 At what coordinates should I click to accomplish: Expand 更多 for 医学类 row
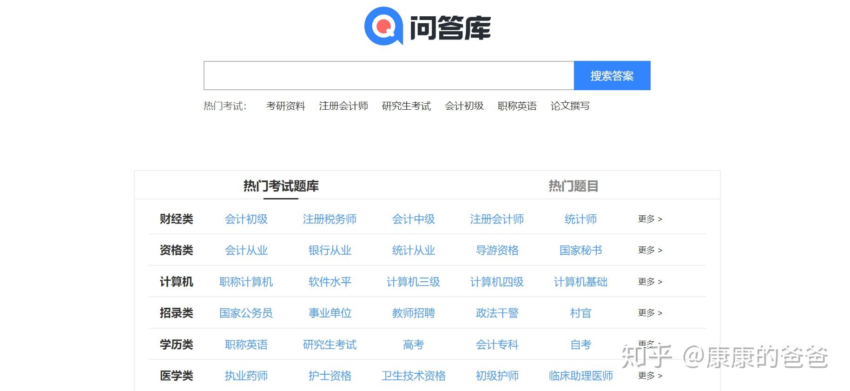(x=650, y=376)
